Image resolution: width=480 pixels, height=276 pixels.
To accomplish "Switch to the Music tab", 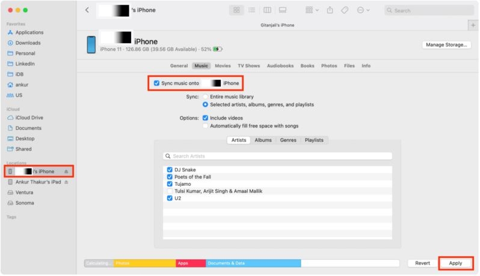I will coord(201,66).
